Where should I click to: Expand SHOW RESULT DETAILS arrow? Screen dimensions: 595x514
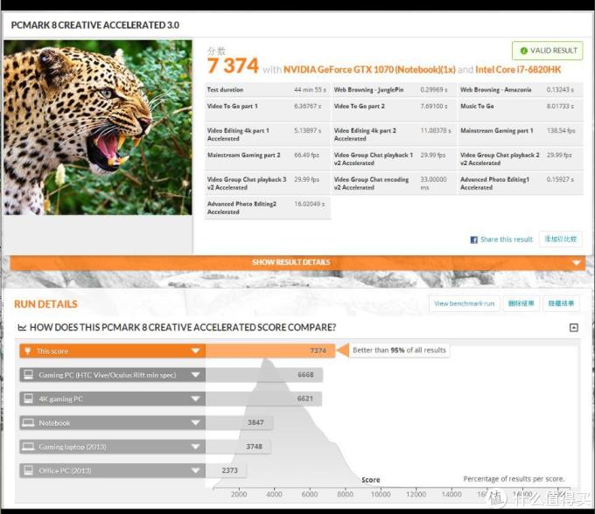[x=575, y=263]
